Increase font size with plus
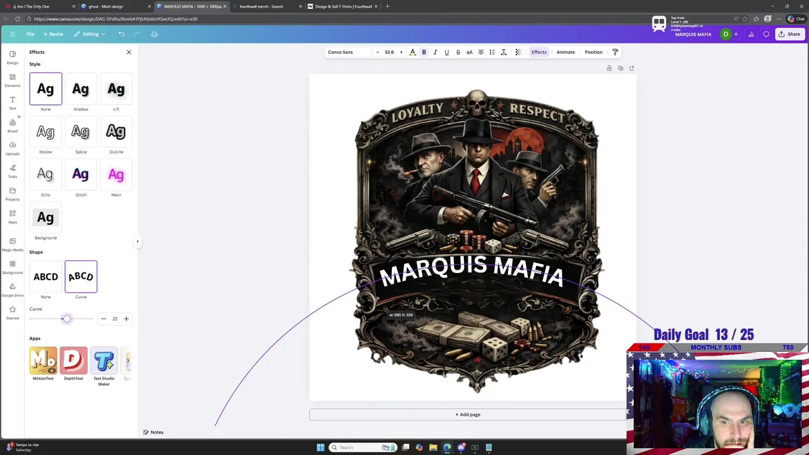The image size is (809, 455). tap(401, 52)
